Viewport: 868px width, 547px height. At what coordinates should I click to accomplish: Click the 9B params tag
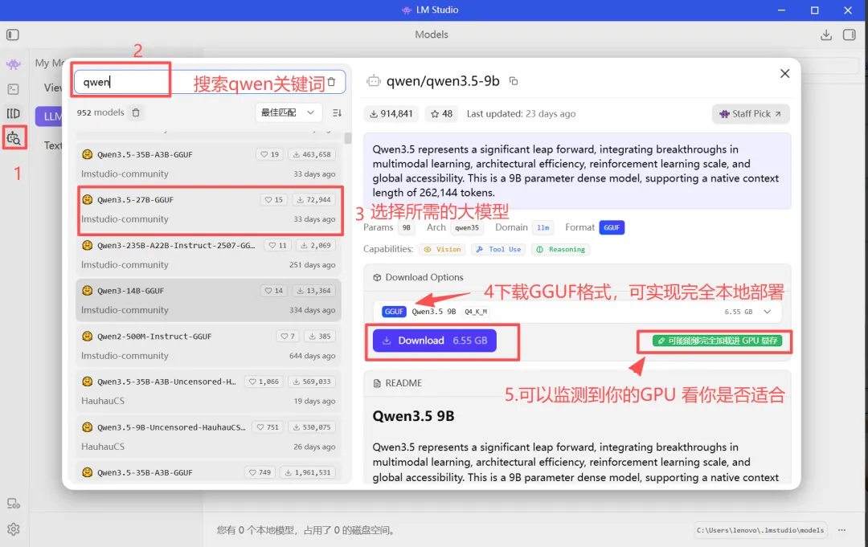coord(407,227)
